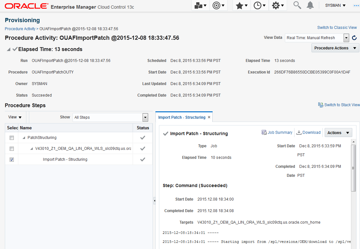Click the Import Patch - Structuring row status checkmark

[143, 159]
